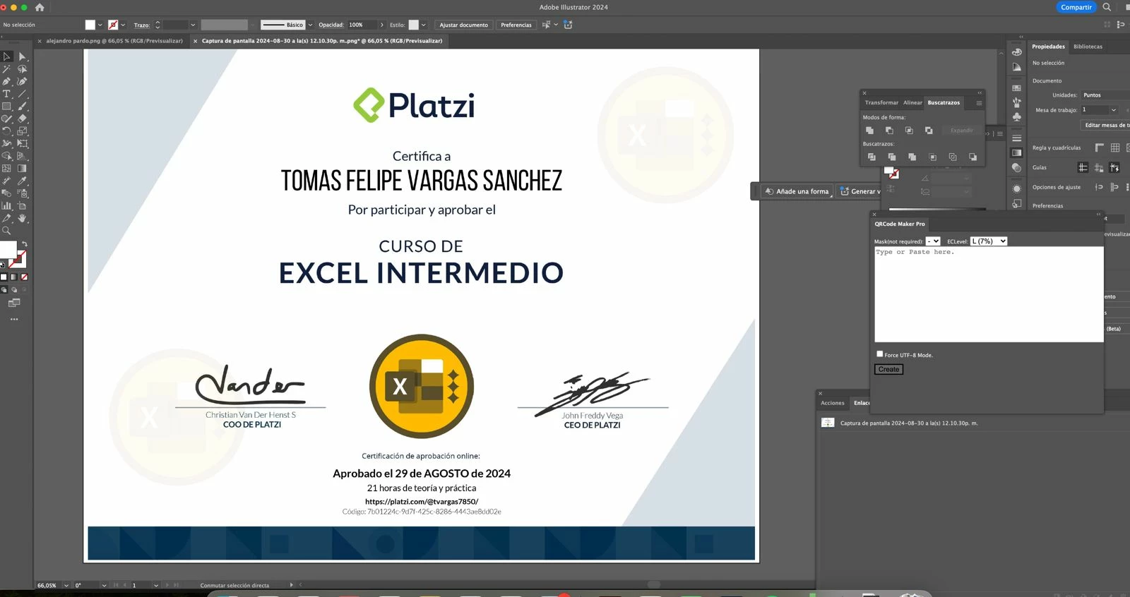Screen dimensions: 1130x597
Task: Select the Hand tool
Action: click(22, 218)
